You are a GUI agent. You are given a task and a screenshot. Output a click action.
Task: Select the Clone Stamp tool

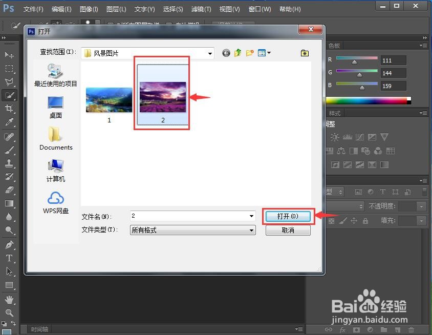tap(9, 163)
